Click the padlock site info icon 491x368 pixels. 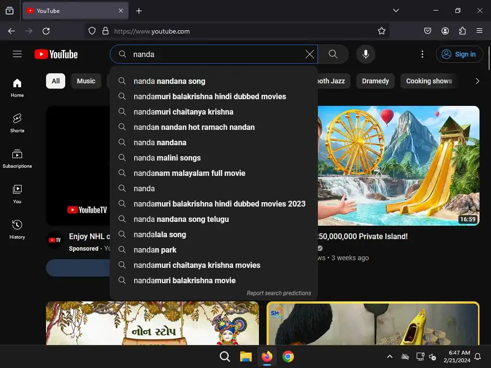click(x=105, y=31)
